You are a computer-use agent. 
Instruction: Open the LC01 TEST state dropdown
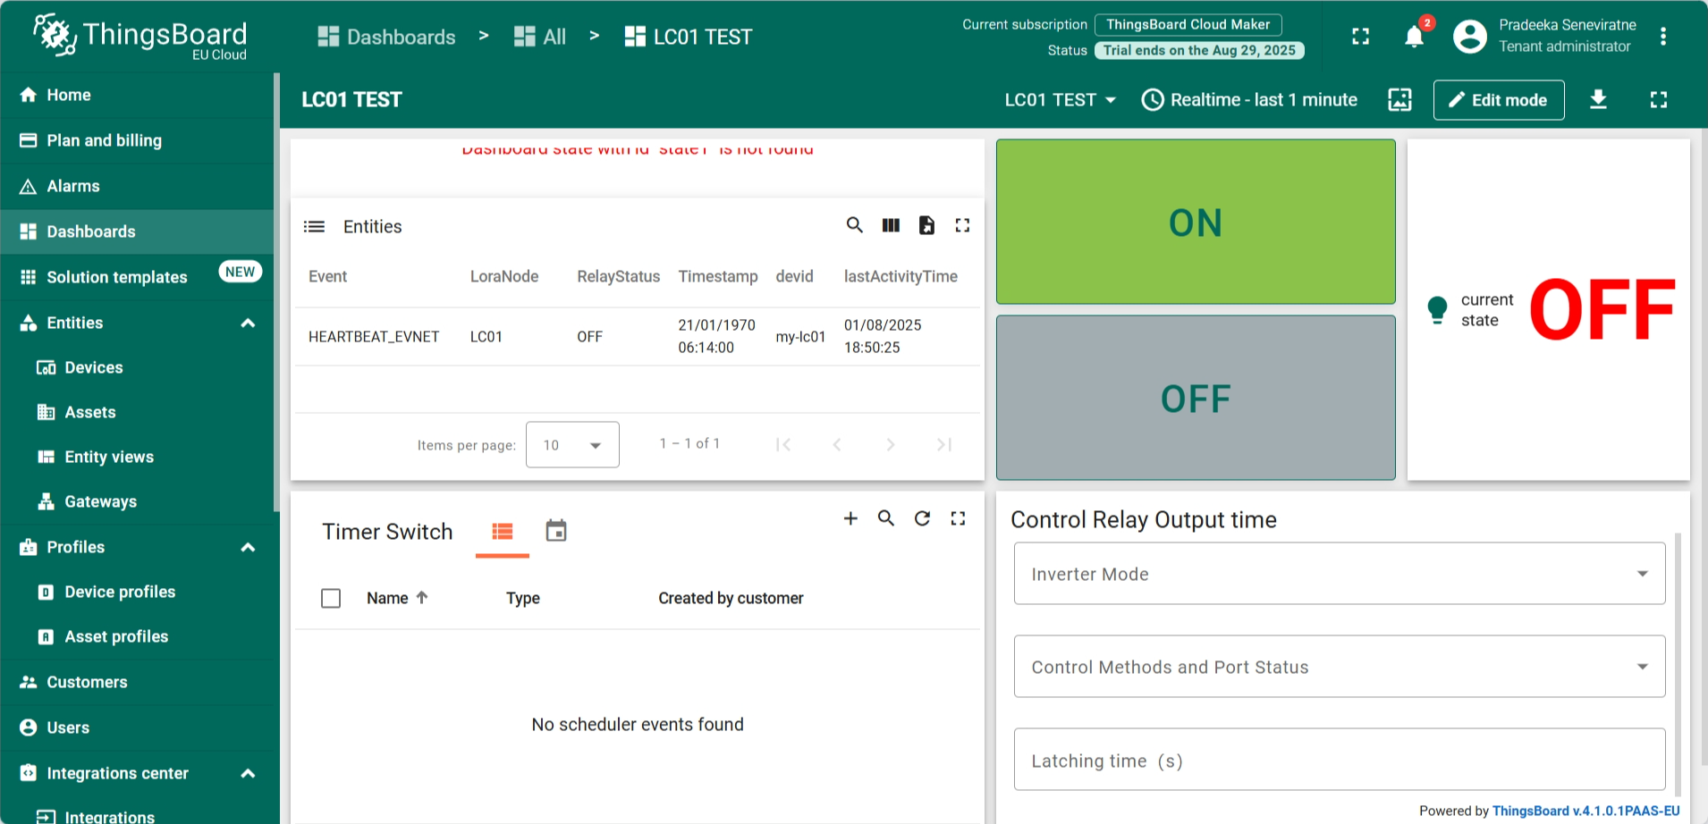point(1061,100)
